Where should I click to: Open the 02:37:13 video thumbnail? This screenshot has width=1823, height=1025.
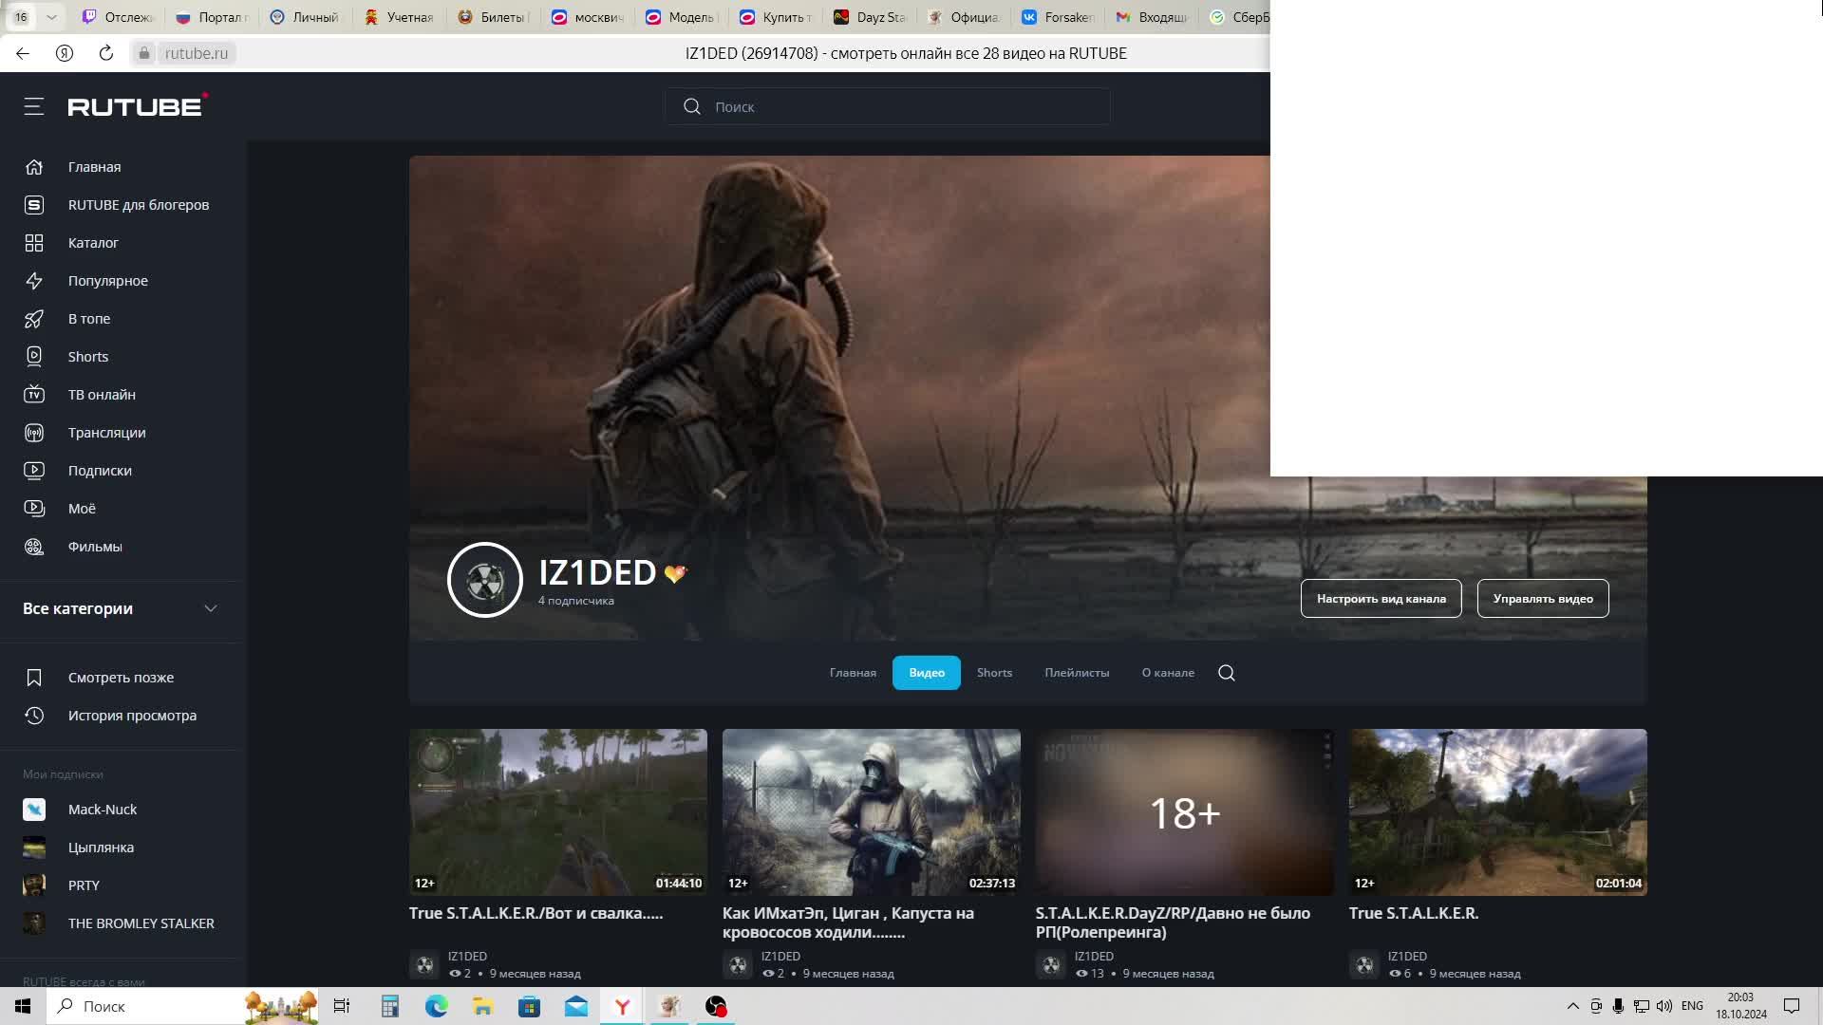point(872,812)
